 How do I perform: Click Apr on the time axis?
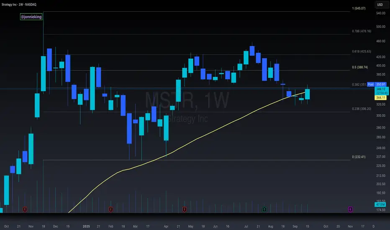166,226
